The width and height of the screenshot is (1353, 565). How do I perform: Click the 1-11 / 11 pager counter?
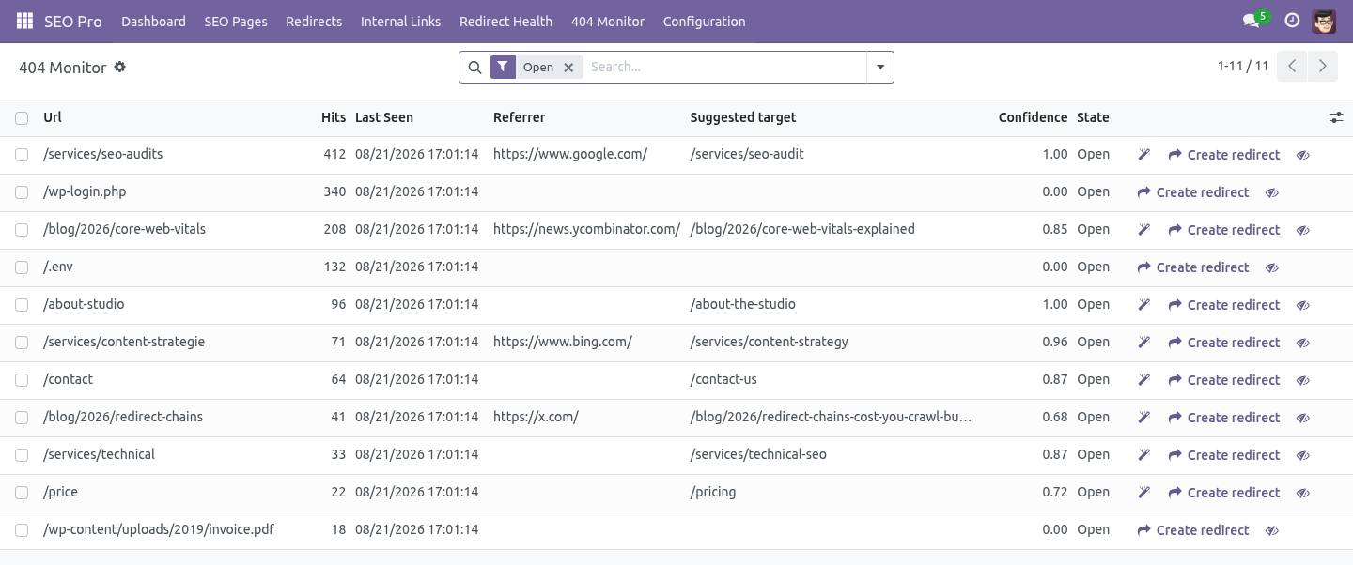click(x=1243, y=66)
